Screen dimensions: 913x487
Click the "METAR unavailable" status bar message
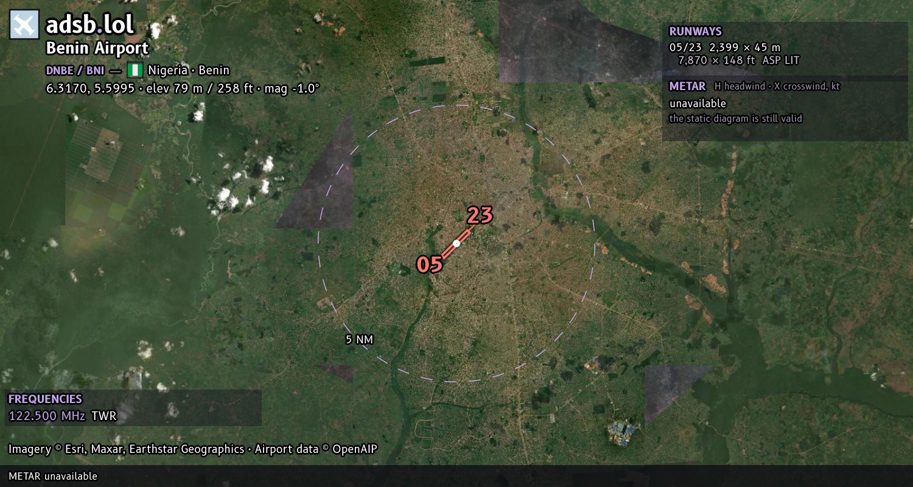53,476
